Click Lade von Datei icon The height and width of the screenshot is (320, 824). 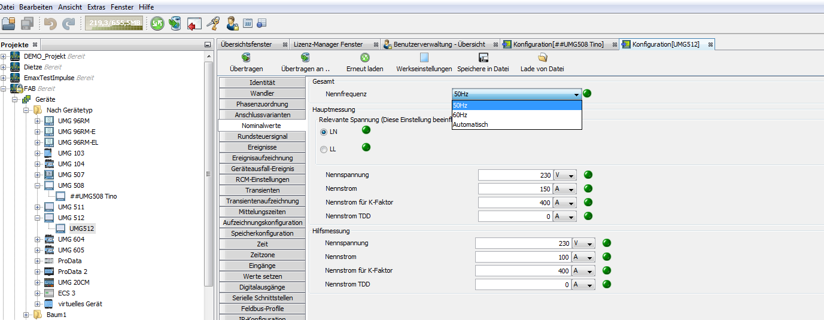click(x=542, y=58)
